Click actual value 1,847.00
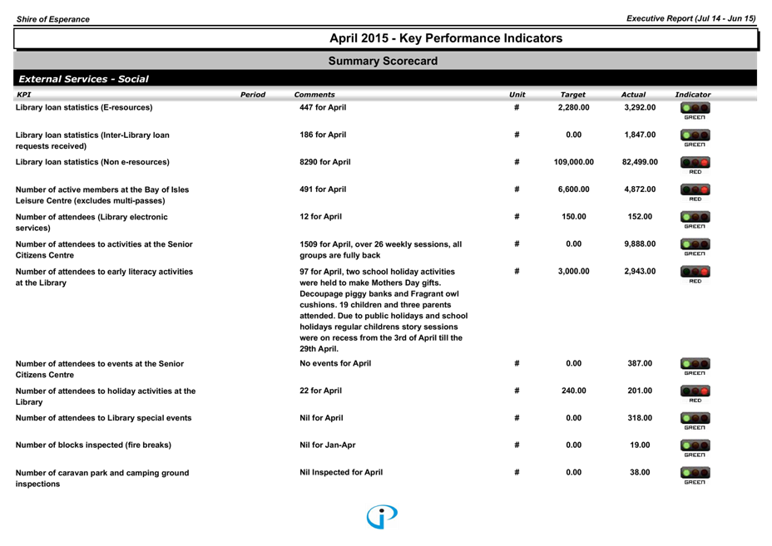772x546 pixels. point(640,135)
